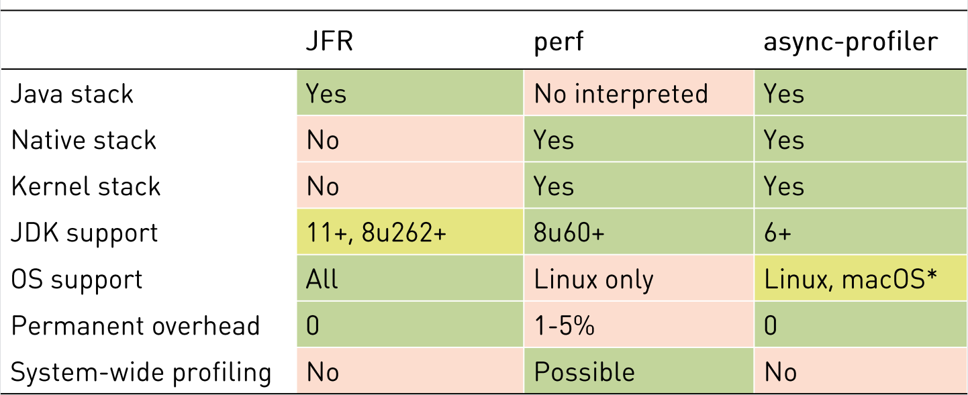Select the JDK support row label
Viewport: 968px width, 395px height.
click(x=85, y=233)
